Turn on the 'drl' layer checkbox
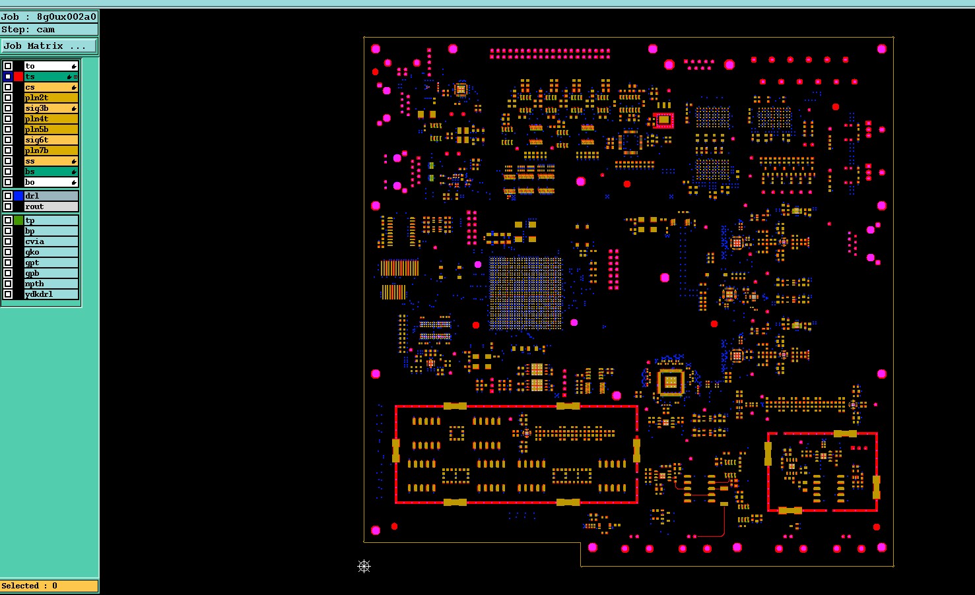975x595 pixels. pos(8,196)
